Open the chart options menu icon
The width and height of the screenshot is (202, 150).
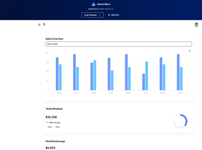[189, 51]
